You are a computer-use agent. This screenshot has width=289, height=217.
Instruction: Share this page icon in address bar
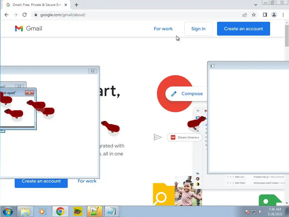click(x=245, y=15)
